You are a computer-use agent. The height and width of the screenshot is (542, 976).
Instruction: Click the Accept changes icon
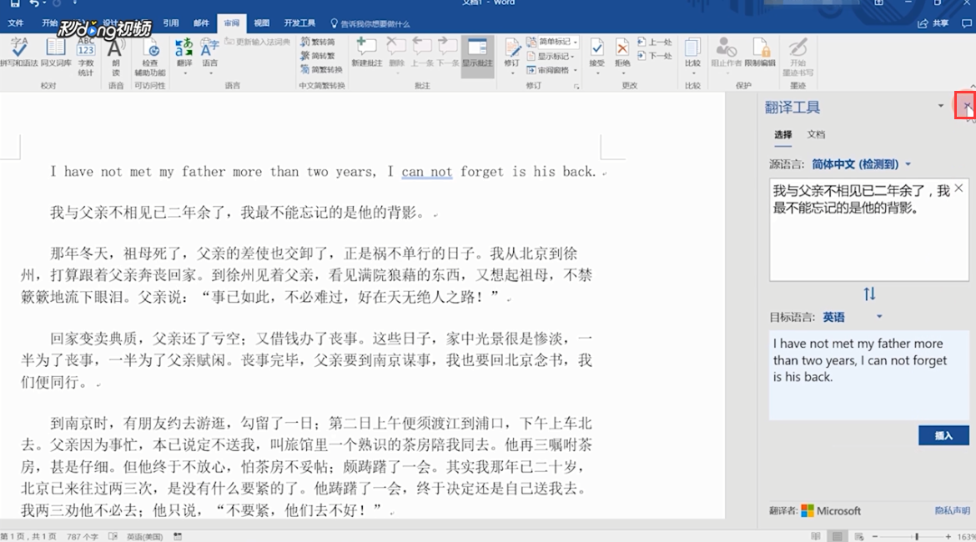tap(597, 48)
